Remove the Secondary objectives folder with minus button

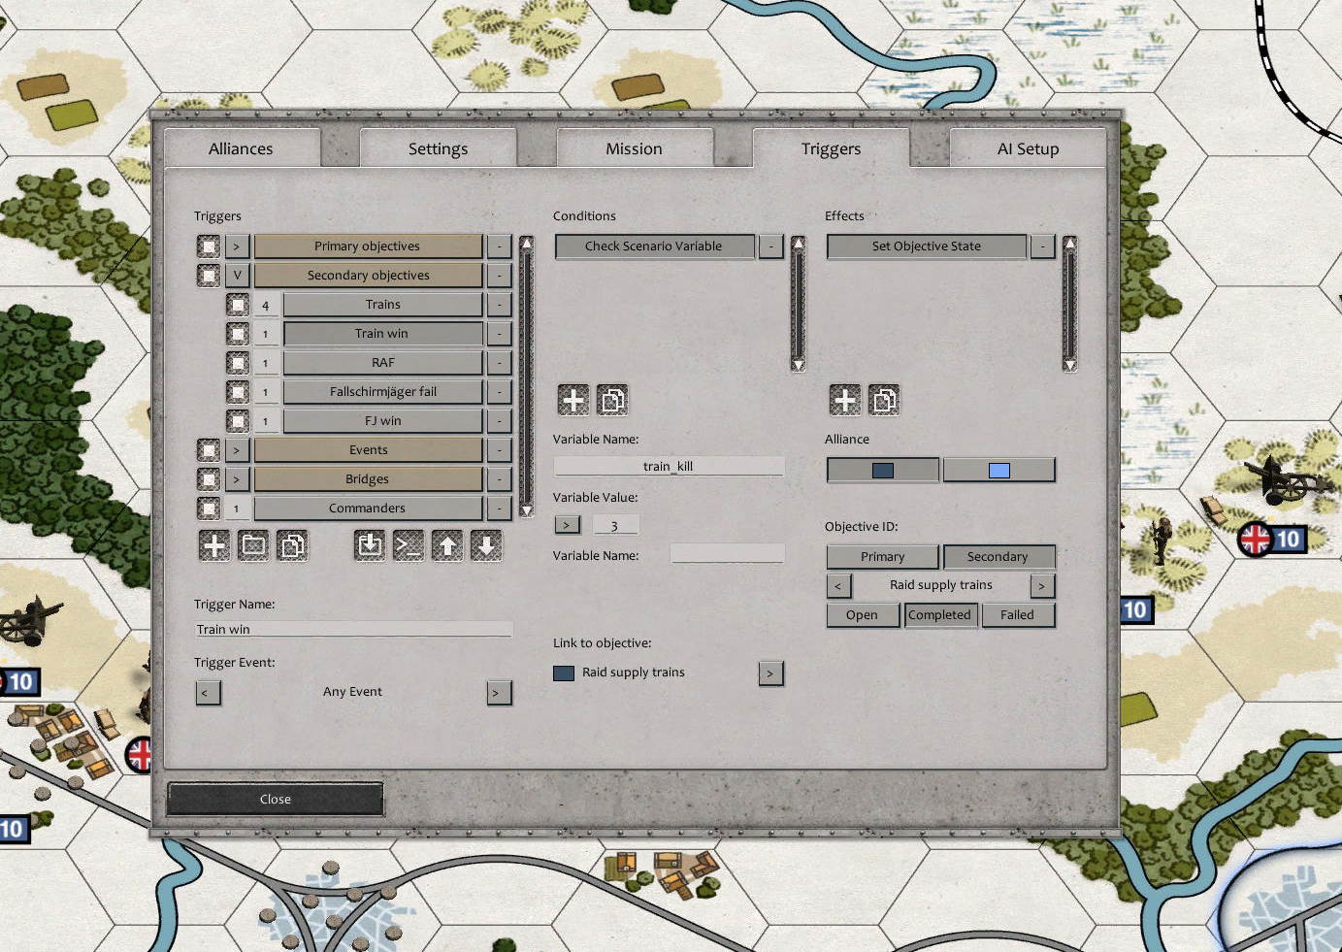(499, 276)
